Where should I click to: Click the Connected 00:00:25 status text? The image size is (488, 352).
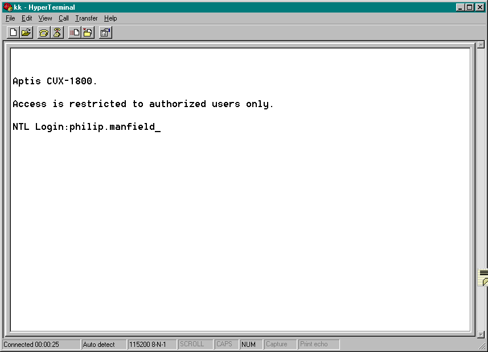[31, 345]
